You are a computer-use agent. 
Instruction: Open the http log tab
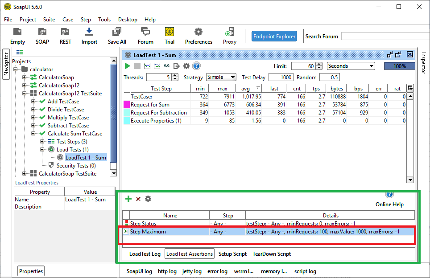point(167,271)
